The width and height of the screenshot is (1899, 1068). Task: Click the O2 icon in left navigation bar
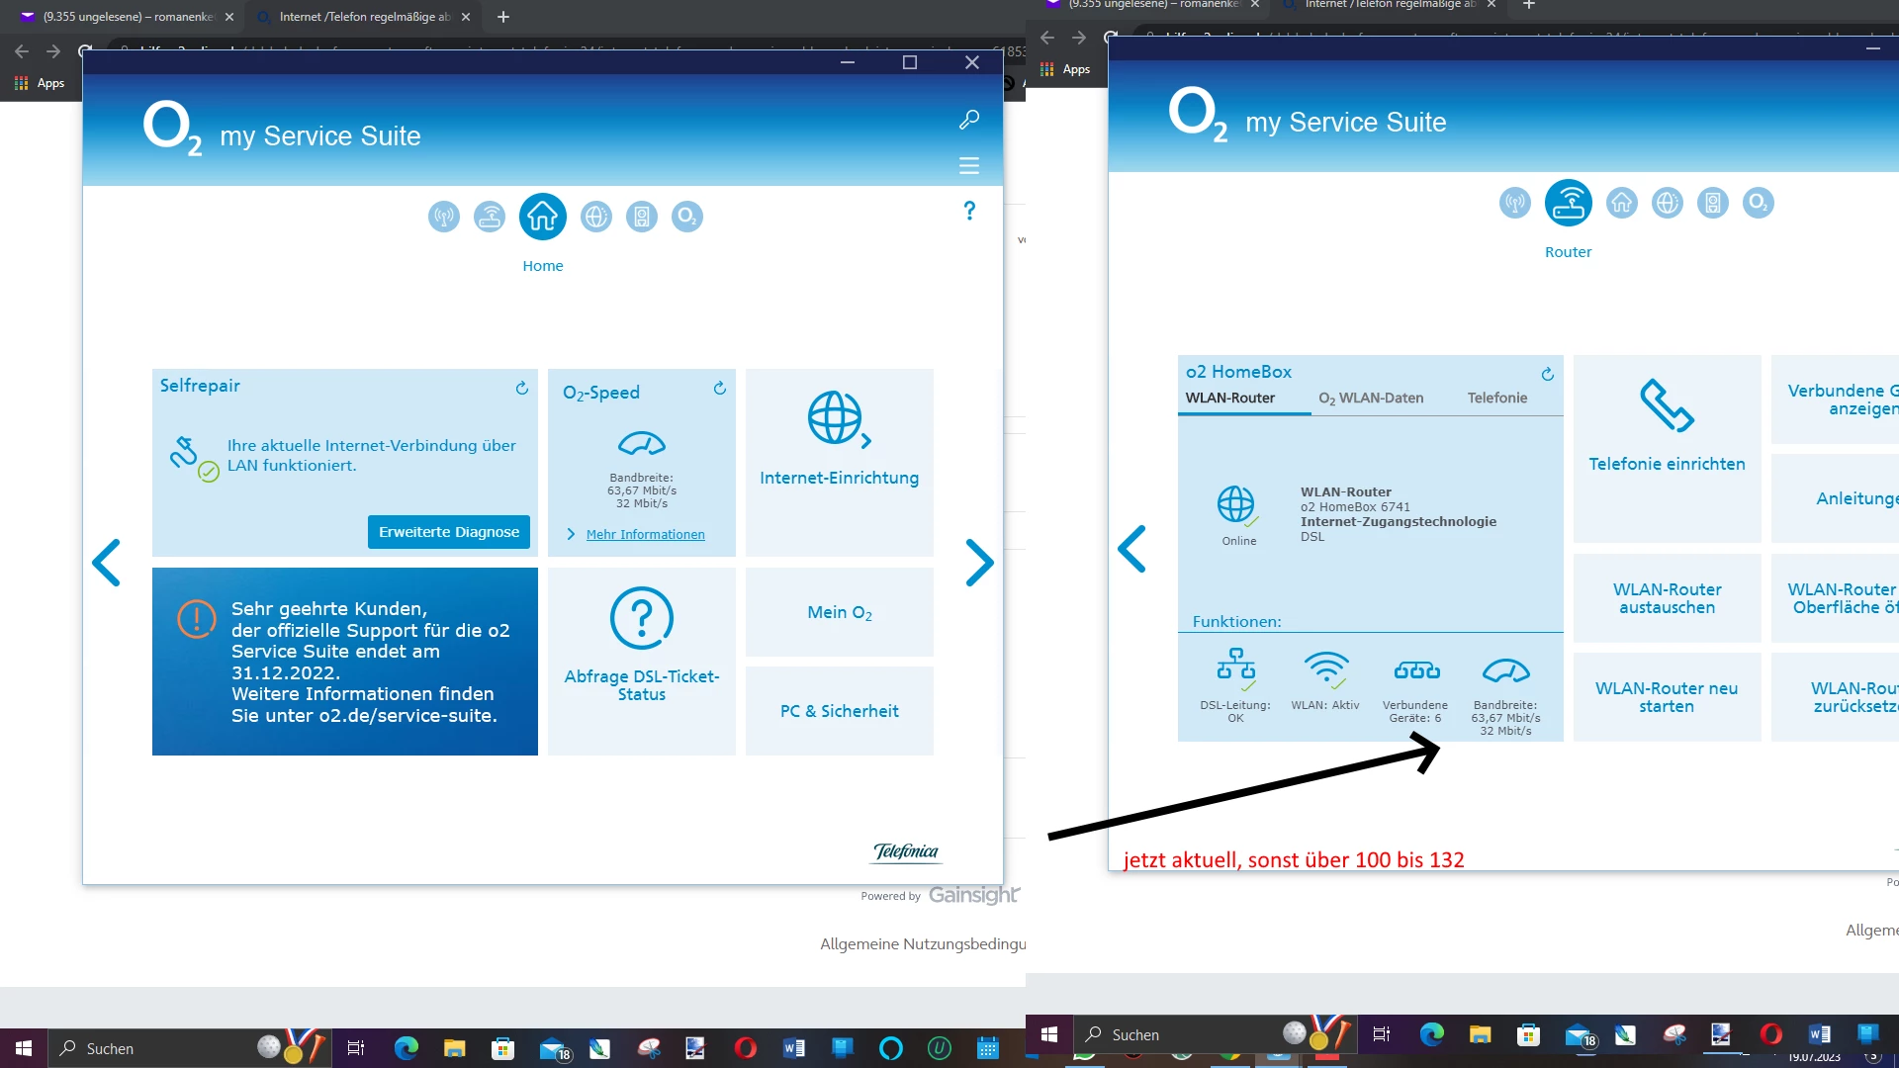687,217
